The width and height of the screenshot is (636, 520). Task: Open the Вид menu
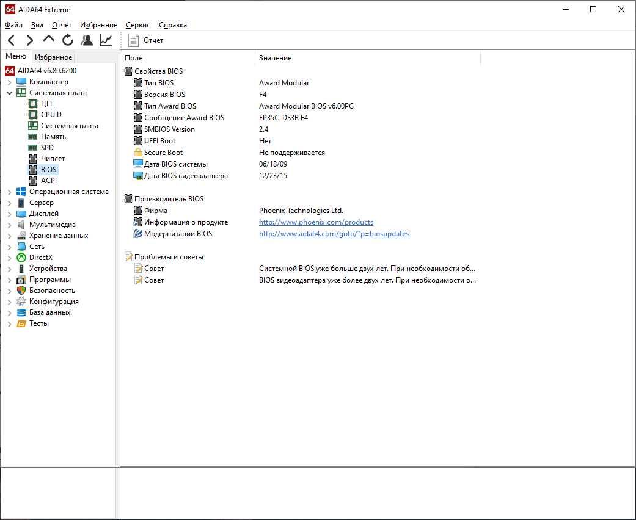[x=37, y=25]
